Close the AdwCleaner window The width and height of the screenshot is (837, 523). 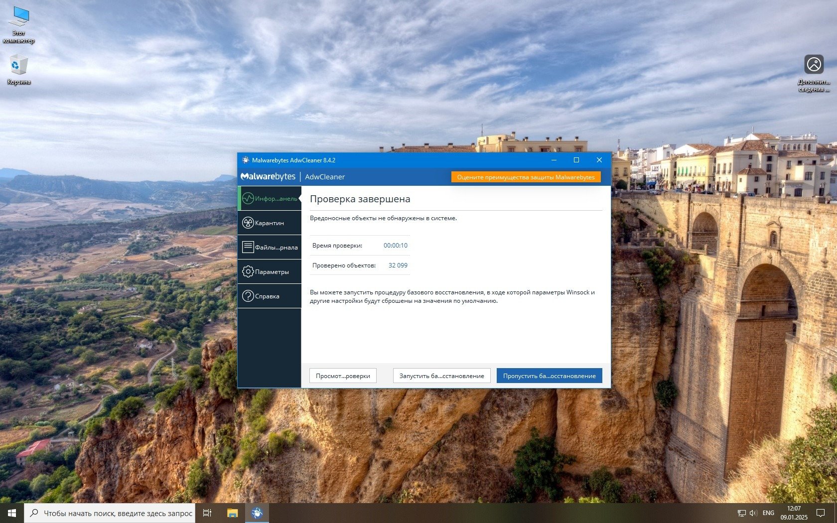pyautogui.click(x=599, y=160)
